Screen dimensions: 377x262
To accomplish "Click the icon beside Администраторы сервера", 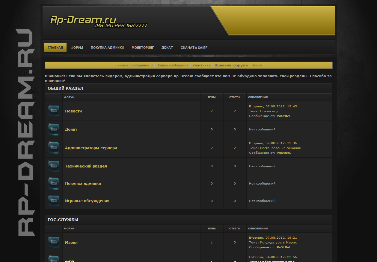I will (x=54, y=148).
